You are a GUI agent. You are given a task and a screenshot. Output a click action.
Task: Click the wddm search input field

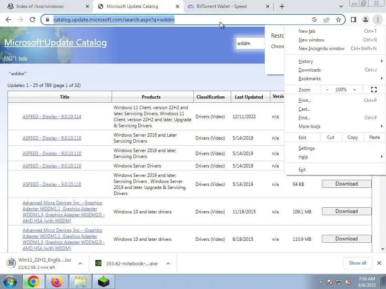click(x=250, y=44)
